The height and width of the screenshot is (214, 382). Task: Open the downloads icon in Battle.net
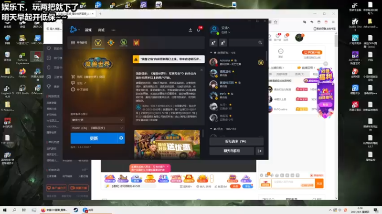190,30
